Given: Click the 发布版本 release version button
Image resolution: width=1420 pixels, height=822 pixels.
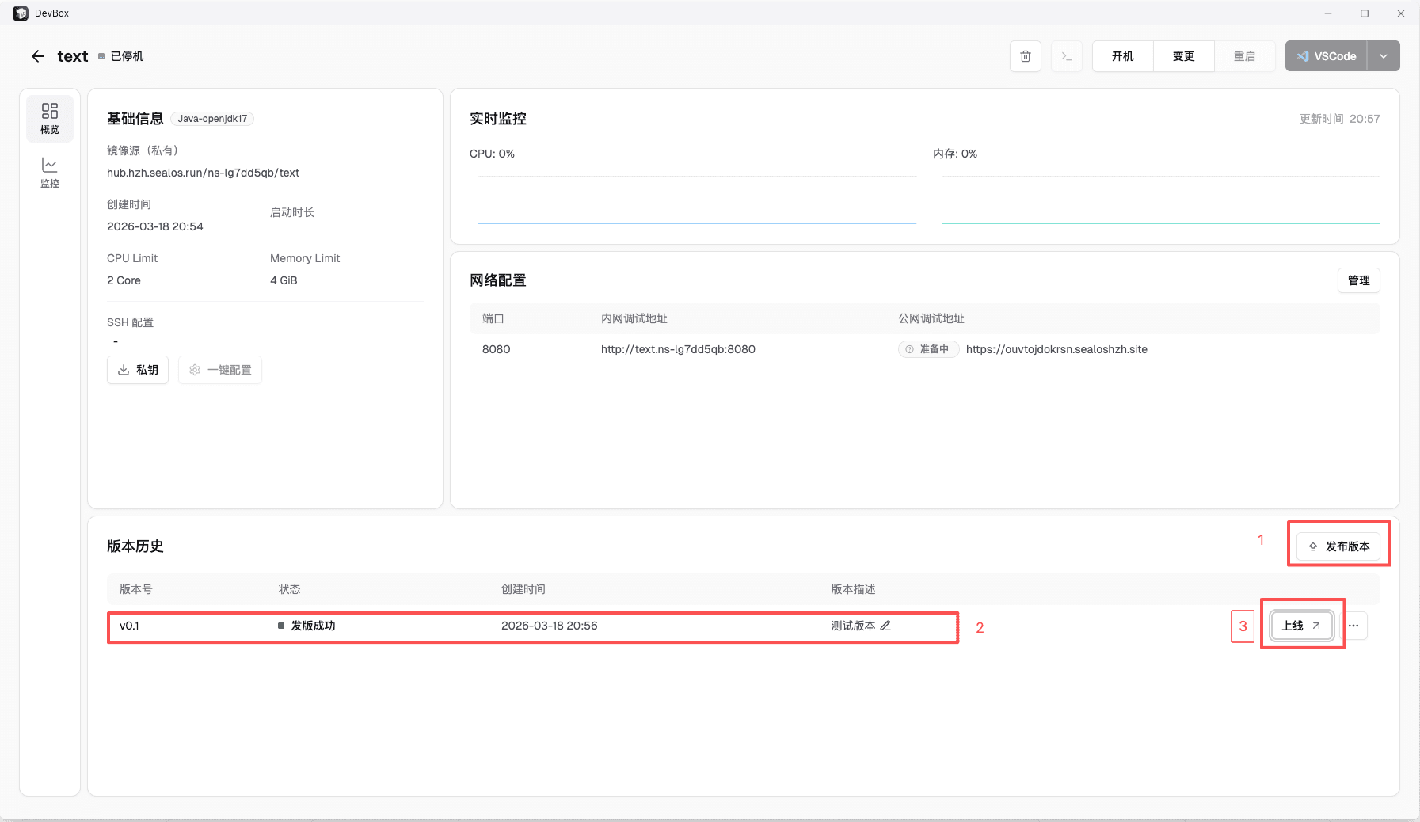Looking at the screenshot, I should click(1338, 546).
